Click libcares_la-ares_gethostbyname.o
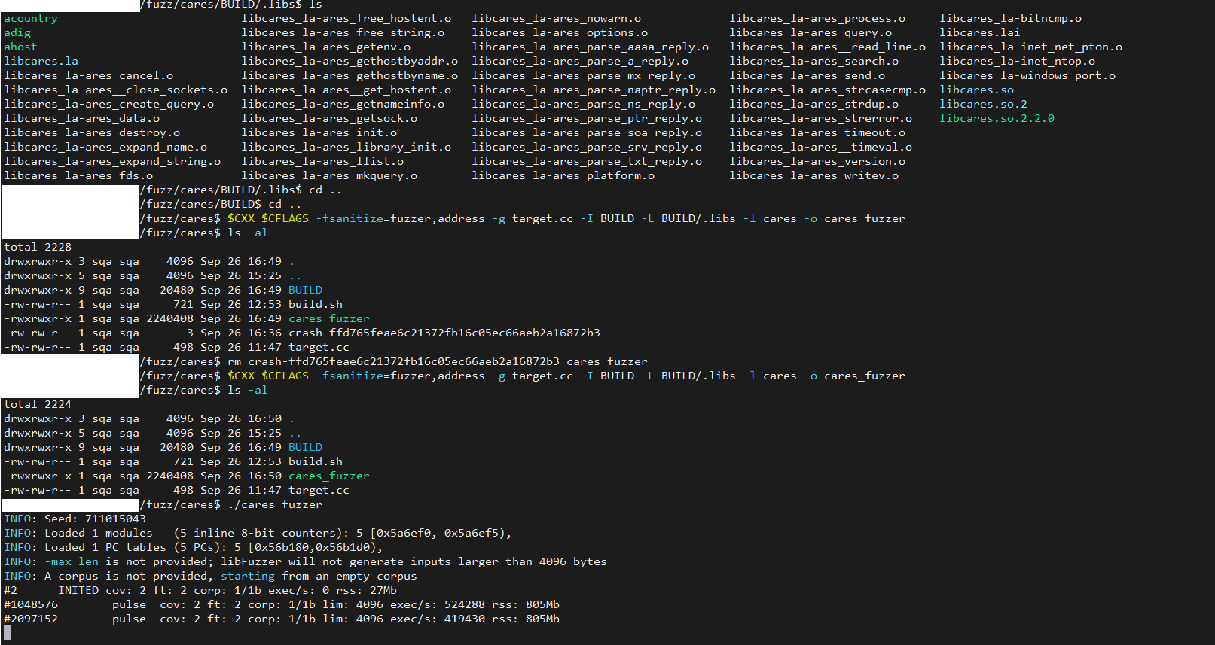The image size is (1215, 645). click(350, 75)
